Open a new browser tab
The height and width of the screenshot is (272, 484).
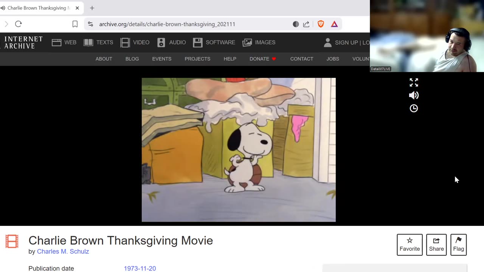pyautogui.click(x=92, y=8)
